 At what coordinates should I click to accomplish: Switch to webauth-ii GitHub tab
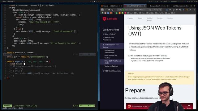pyautogui.click(x=157, y=6)
